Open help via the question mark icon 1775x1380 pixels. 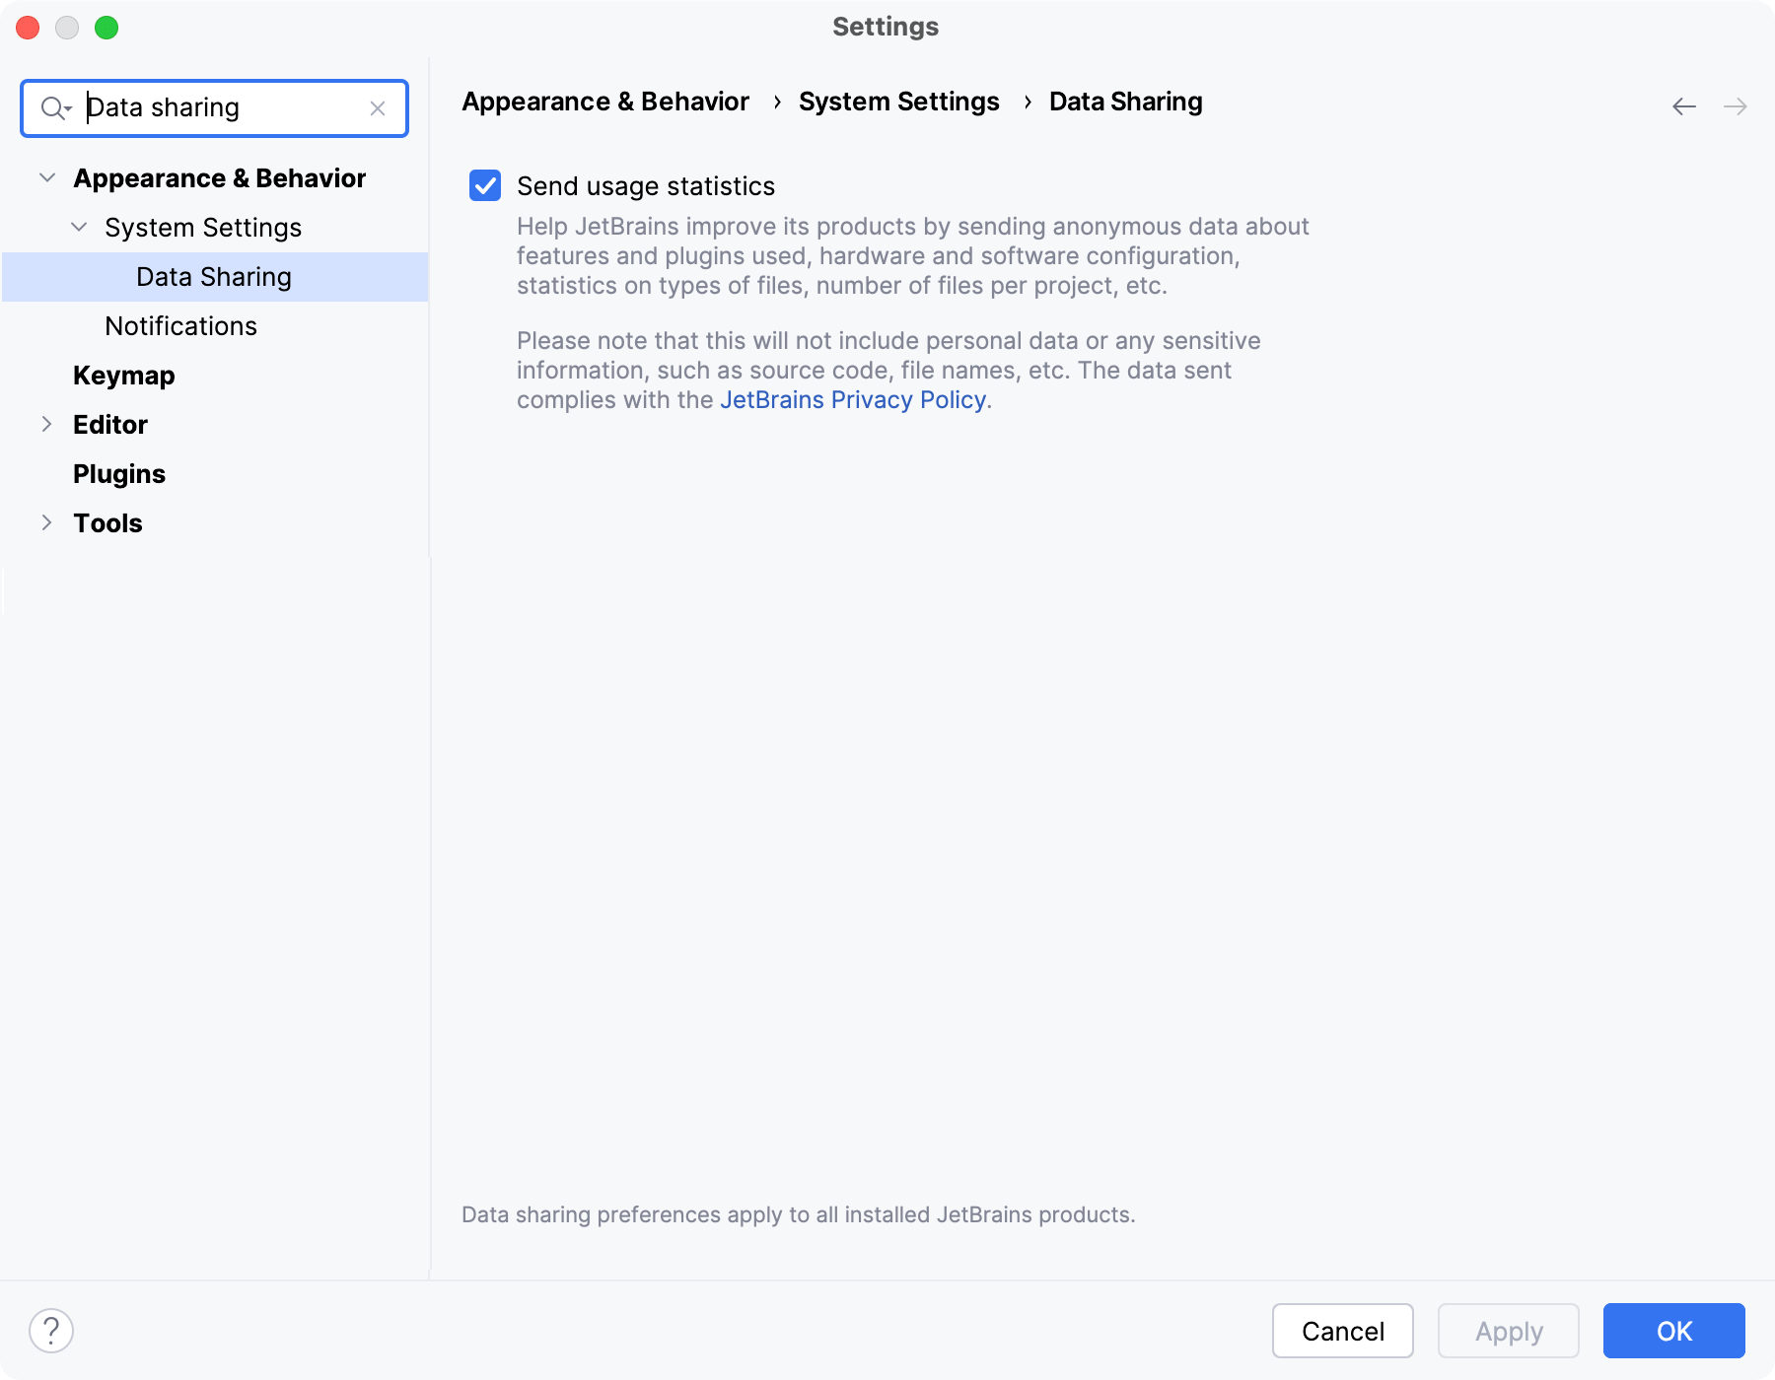[51, 1330]
